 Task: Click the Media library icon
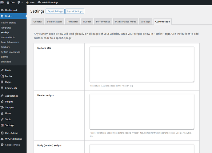click(2, 76)
